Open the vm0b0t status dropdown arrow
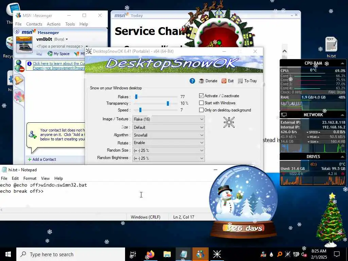Image resolution: width=348 pixels, height=261 pixels. point(67,39)
